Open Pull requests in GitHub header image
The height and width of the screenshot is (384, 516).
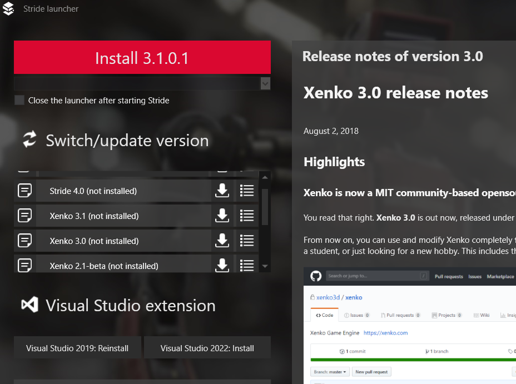coord(449,277)
